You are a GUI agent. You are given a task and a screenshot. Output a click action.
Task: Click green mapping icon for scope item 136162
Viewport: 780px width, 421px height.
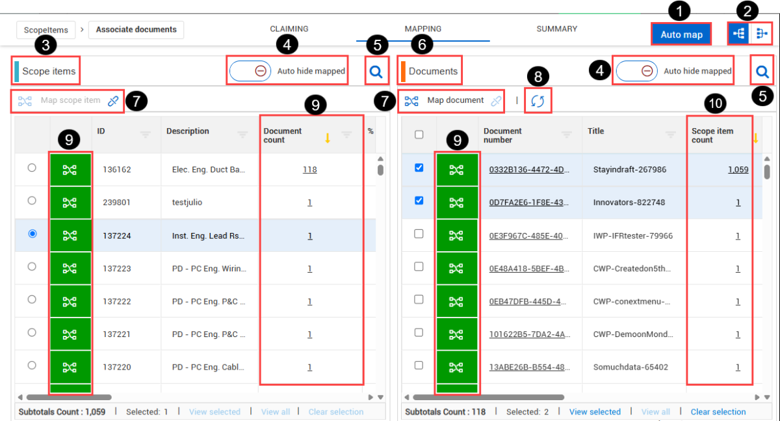point(70,170)
